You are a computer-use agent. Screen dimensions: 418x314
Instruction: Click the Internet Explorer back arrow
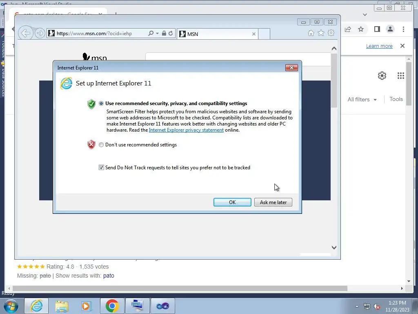pos(26,33)
